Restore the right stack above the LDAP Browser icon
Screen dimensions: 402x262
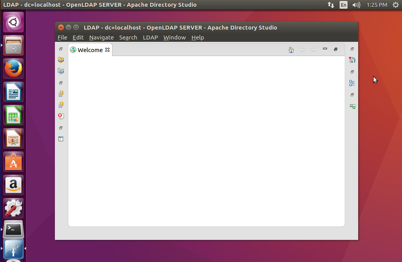click(352, 49)
